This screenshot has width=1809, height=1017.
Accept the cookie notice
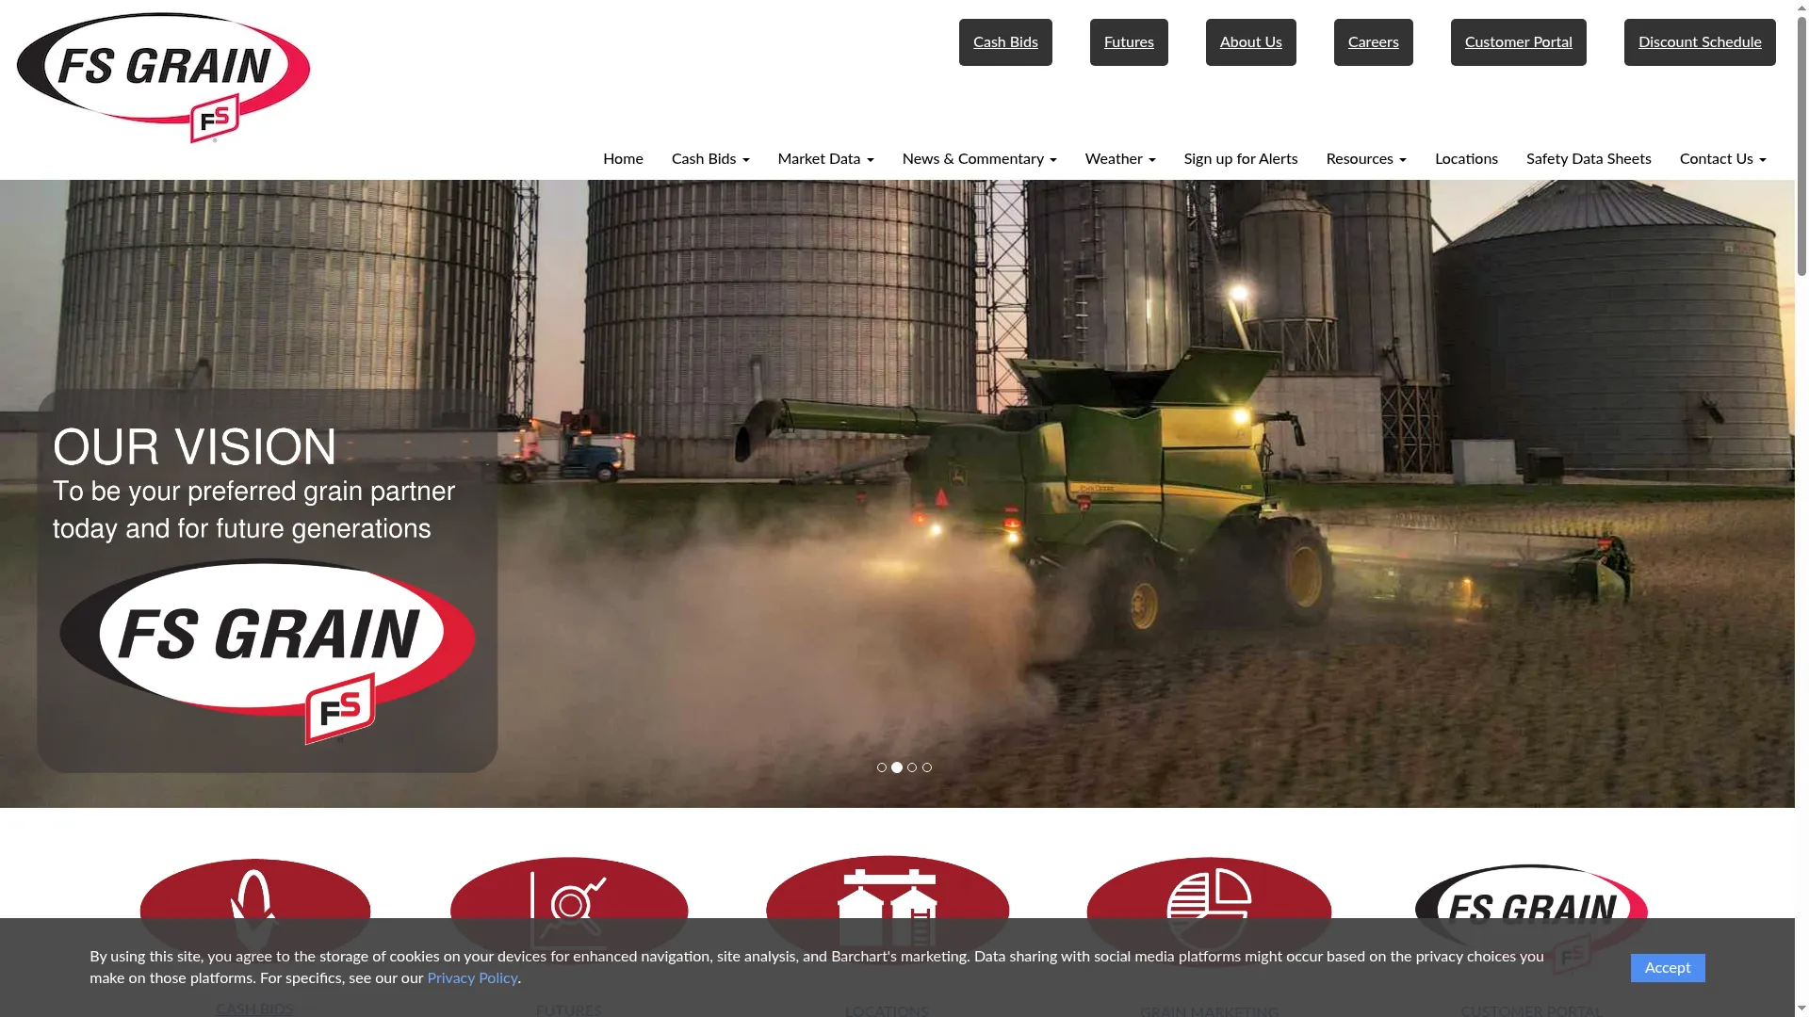(x=1668, y=967)
